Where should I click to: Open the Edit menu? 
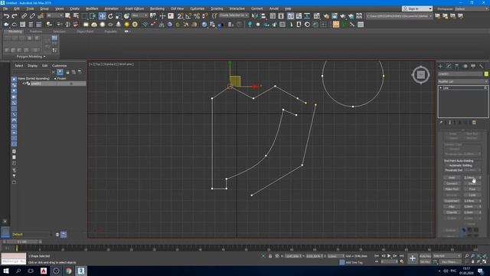tap(17, 8)
